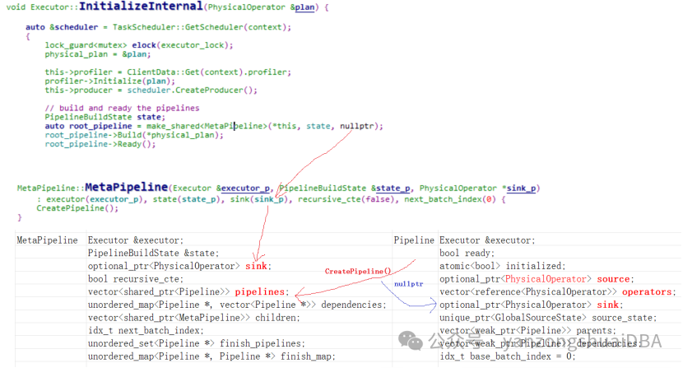Click 'make_shared<MetaPipeline>' in the root_pipeline line

click(x=207, y=127)
